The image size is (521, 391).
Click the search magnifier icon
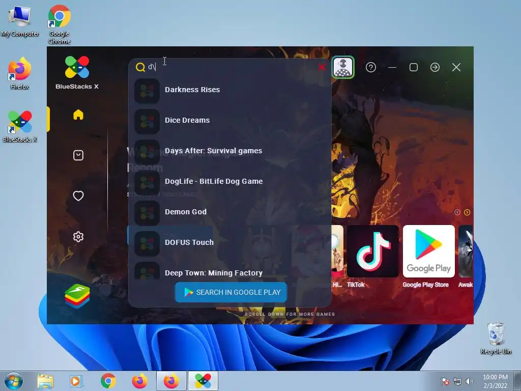(140, 67)
